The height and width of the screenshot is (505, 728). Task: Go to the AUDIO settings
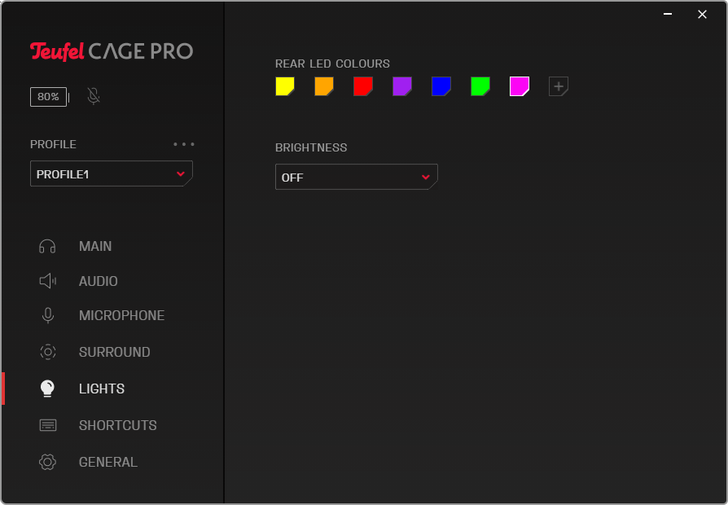(98, 281)
